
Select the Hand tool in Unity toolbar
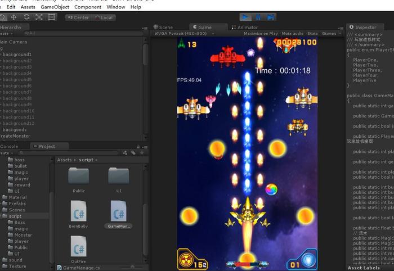click(x=2, y=17)
